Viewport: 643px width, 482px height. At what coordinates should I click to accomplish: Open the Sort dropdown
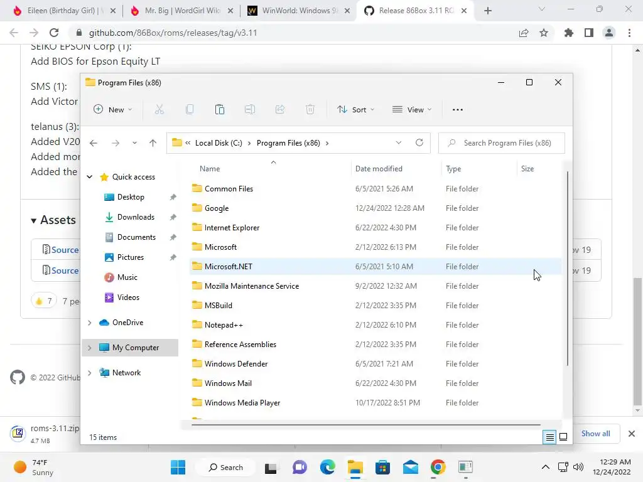355,109
